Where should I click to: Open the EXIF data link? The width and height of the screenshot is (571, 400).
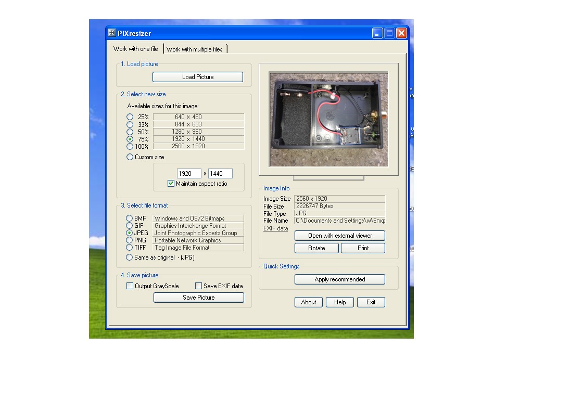tap(275, 228)
